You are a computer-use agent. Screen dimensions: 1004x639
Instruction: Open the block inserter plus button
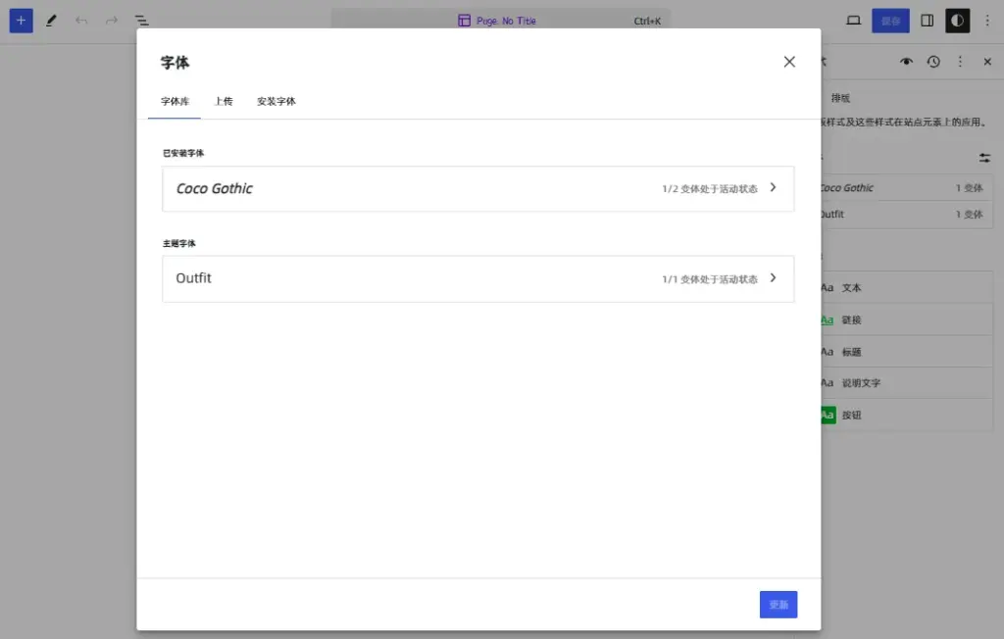pos(21,21)
